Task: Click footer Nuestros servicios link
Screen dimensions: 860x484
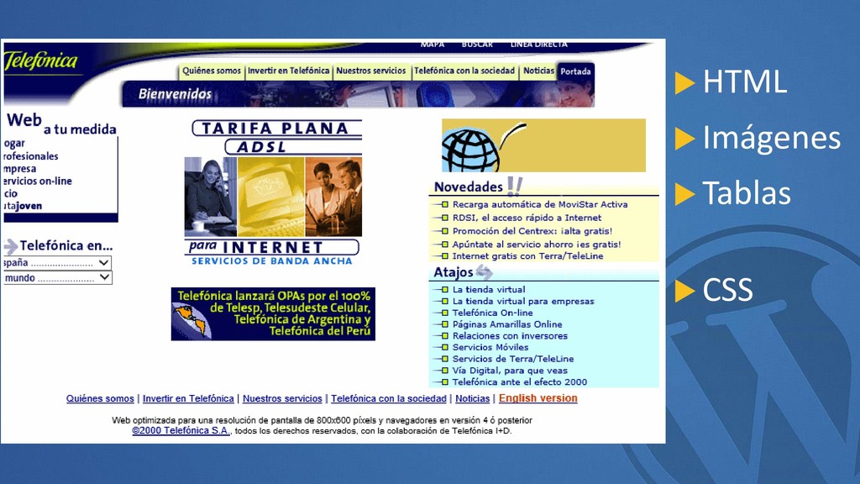Action: coord(282,398)
